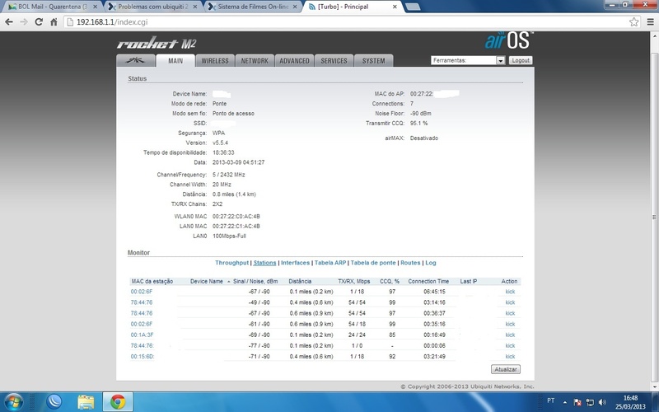Bookmark page with star icon
The height and width of the screenshot is (412, 659).
633,22
